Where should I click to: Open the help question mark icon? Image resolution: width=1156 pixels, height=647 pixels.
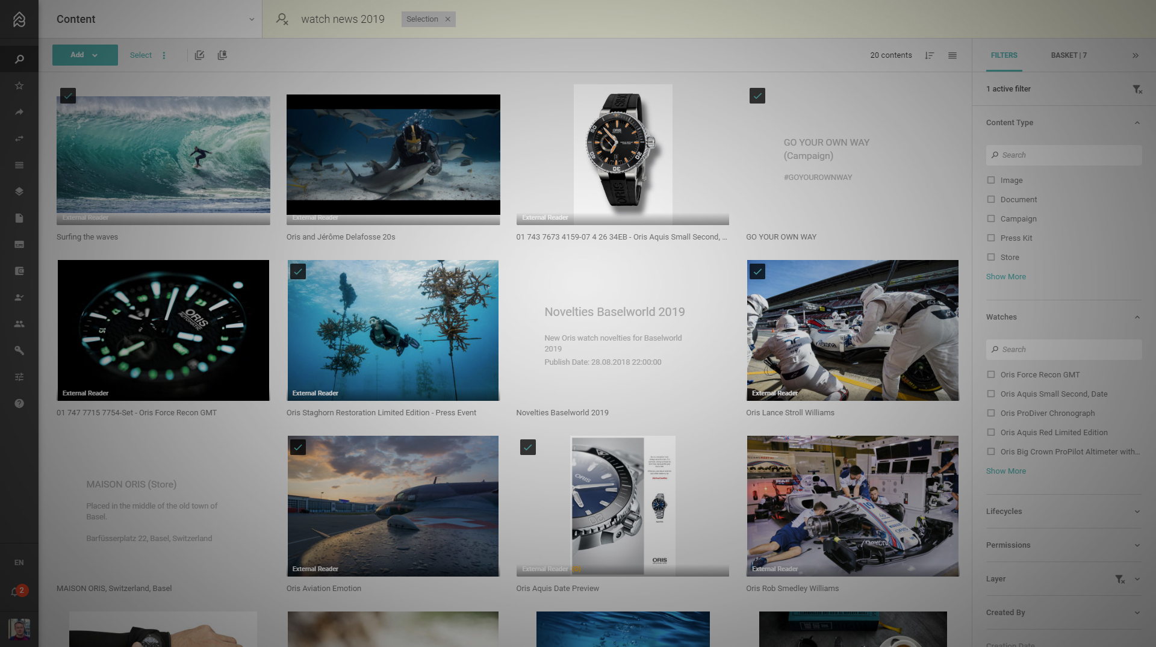point(19,403)
